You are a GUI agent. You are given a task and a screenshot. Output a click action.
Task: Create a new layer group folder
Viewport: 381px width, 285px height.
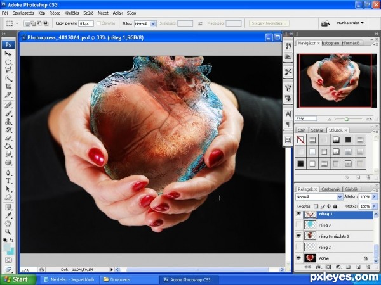click(348, 267)
